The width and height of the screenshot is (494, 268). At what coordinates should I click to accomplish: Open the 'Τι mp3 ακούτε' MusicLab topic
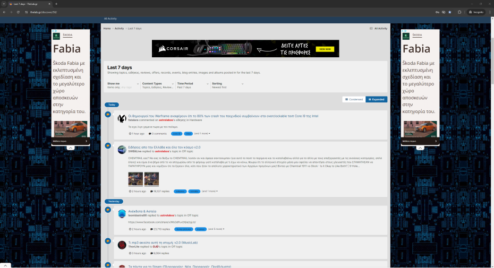[163, 243]
